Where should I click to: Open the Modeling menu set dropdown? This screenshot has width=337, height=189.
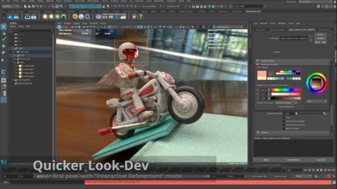click(10, 7)
